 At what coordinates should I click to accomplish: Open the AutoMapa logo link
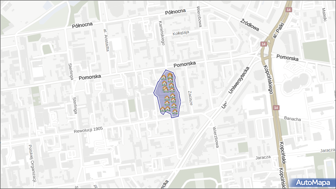click(x=313, y=182)
